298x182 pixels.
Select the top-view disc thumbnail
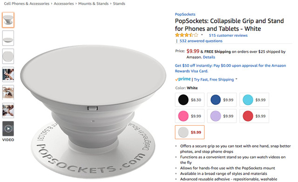click(8, 56)
